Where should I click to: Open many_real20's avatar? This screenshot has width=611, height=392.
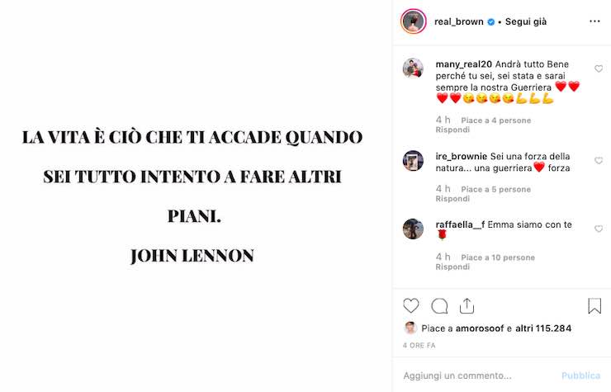(x=413, y=68)
